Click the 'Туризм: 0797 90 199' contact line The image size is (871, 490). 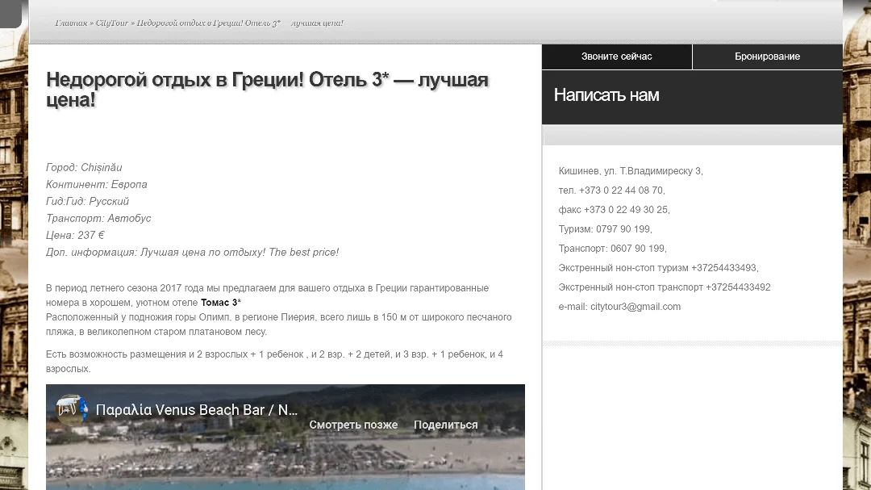(605, 229)
